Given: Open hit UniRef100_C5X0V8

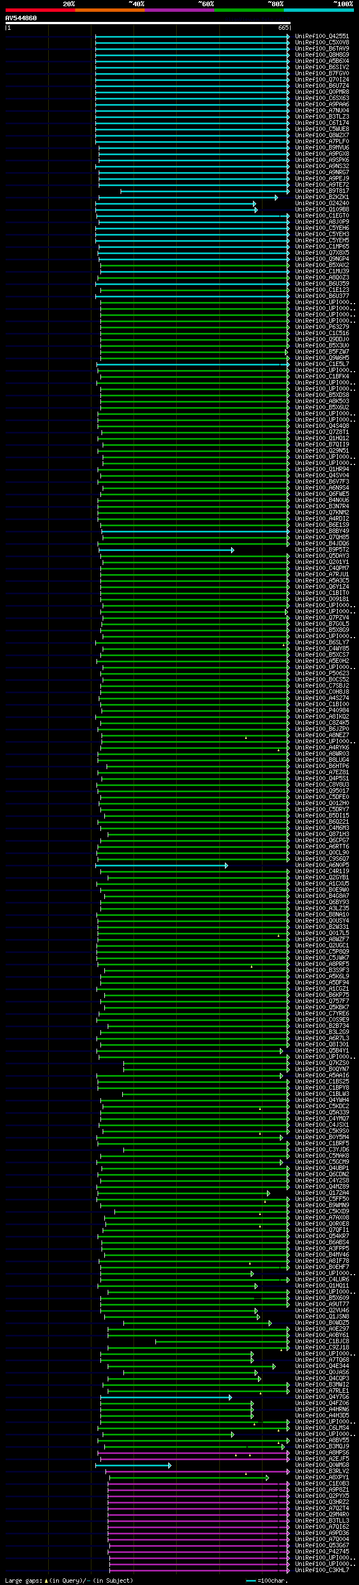Looking at the screenshot, I should pyautogui.click(x=322, y=43).
